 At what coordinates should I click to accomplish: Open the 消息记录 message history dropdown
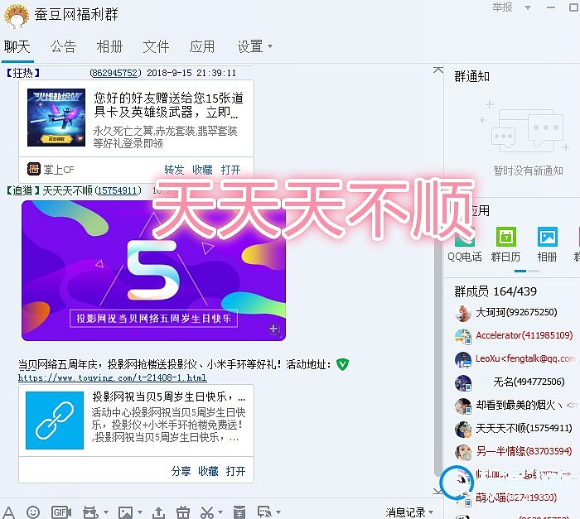pos(409,512)
